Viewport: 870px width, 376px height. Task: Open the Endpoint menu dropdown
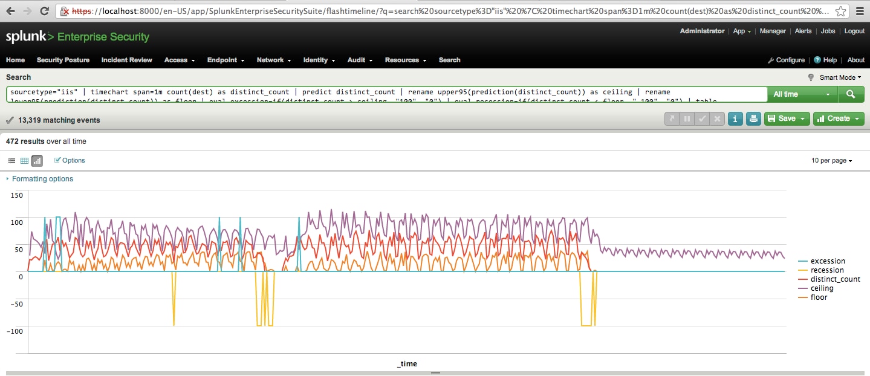point(226,60)
